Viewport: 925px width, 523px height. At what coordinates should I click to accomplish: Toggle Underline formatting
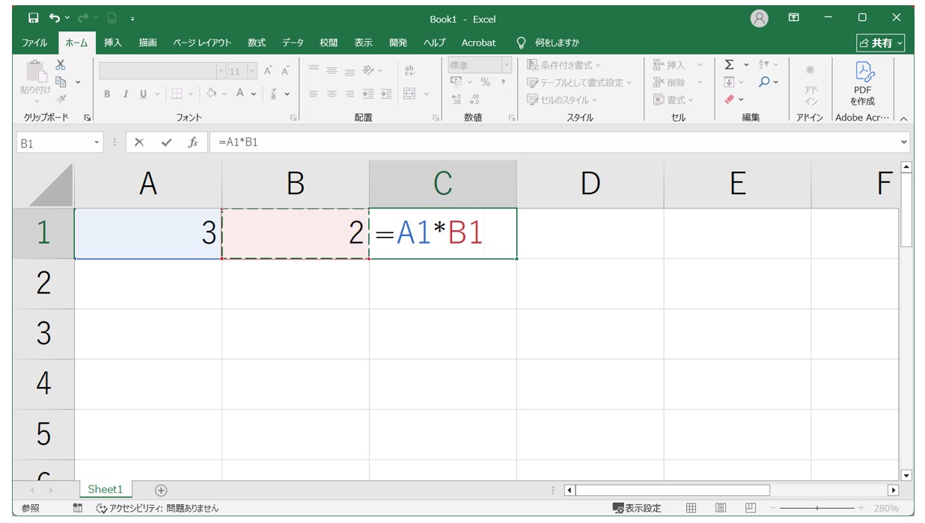click(144, 94)
